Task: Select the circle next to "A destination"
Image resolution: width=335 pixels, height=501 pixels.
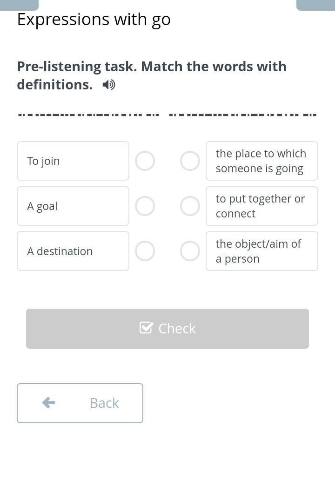Action: pos(145,251)
